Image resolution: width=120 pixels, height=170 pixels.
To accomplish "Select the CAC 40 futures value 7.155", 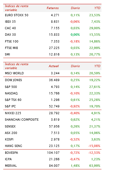I will [x=55, y=28].
